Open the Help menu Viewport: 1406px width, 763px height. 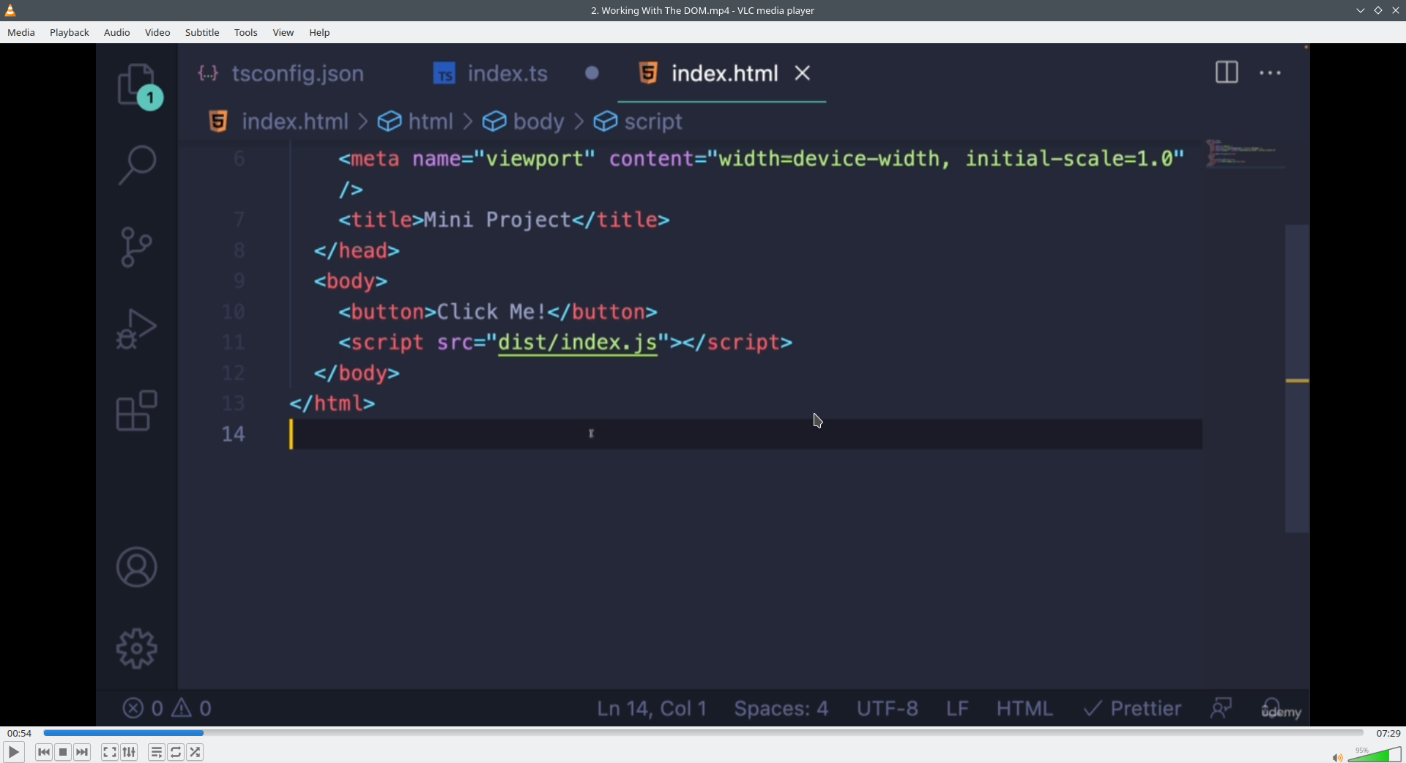click(320, 32)
